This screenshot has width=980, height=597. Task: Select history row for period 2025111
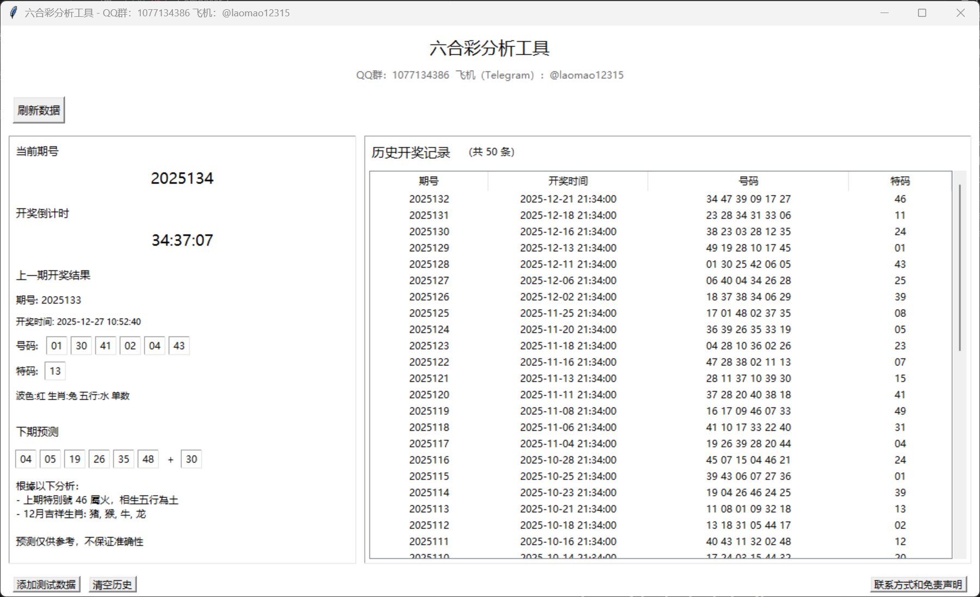[598, 541]
